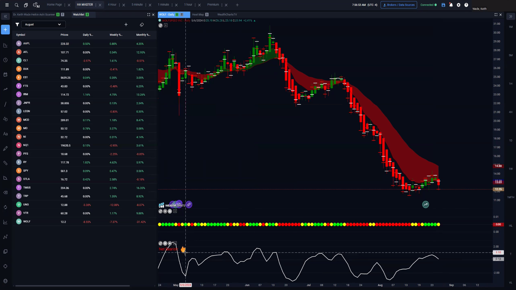Open the WealthChartsTV tab

[227, 15]
